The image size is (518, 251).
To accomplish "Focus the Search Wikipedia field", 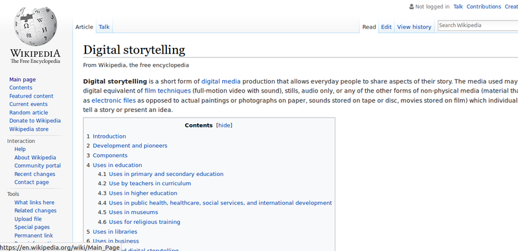I will (x=478, y=25).
